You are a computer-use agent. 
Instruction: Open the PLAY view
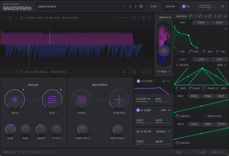coord(154,6)
